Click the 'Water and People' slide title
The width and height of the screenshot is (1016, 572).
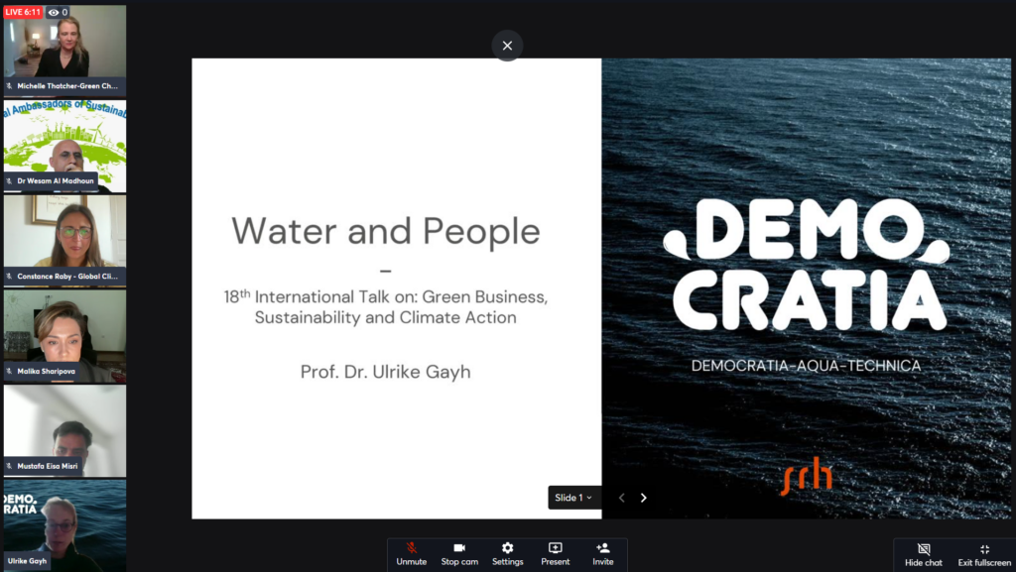386,230
